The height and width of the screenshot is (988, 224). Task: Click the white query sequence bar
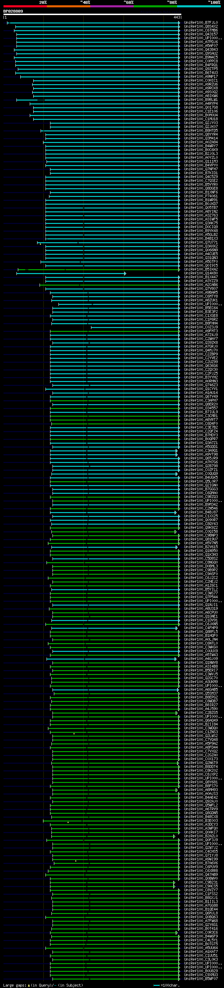point(92,15)
